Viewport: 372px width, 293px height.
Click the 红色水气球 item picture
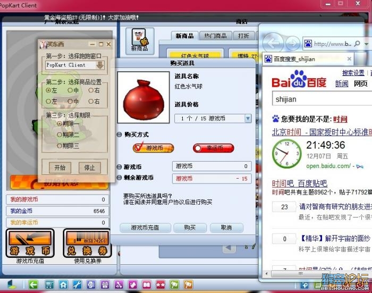pos(143,97)
